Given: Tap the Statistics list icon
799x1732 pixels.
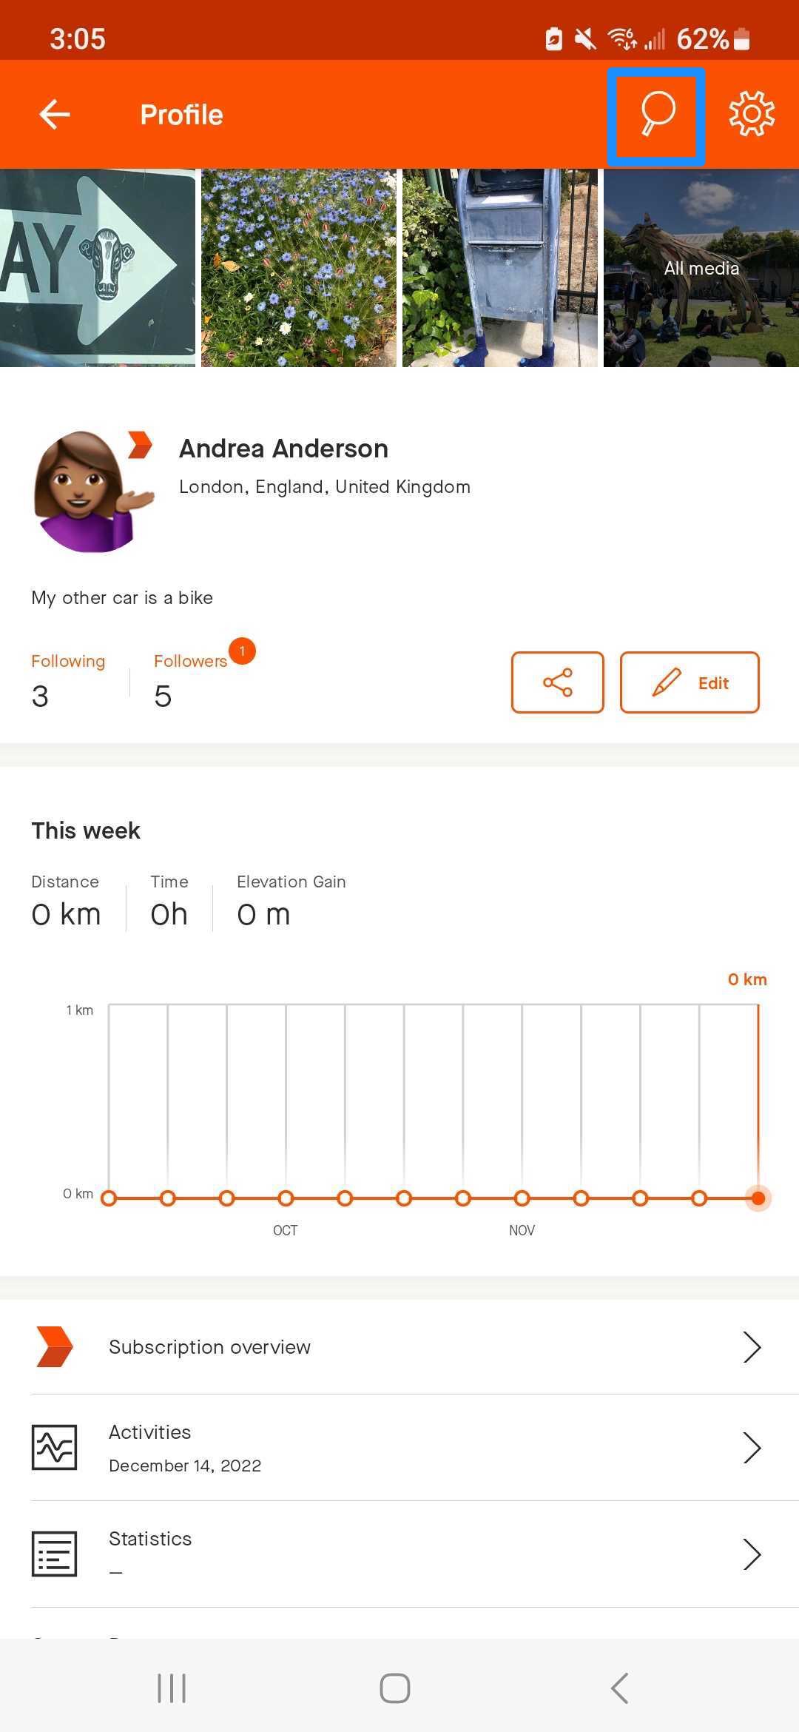Looking at the screenshot, I should tap(54, 1554).
